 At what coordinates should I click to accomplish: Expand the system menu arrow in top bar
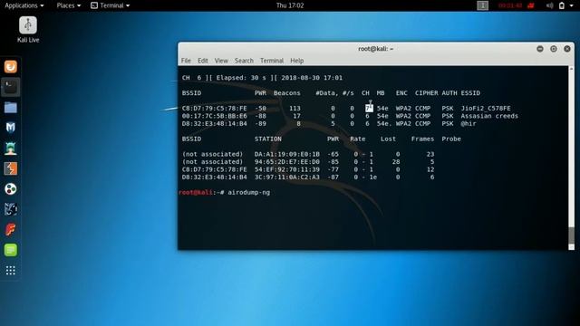tap(572, 6)
